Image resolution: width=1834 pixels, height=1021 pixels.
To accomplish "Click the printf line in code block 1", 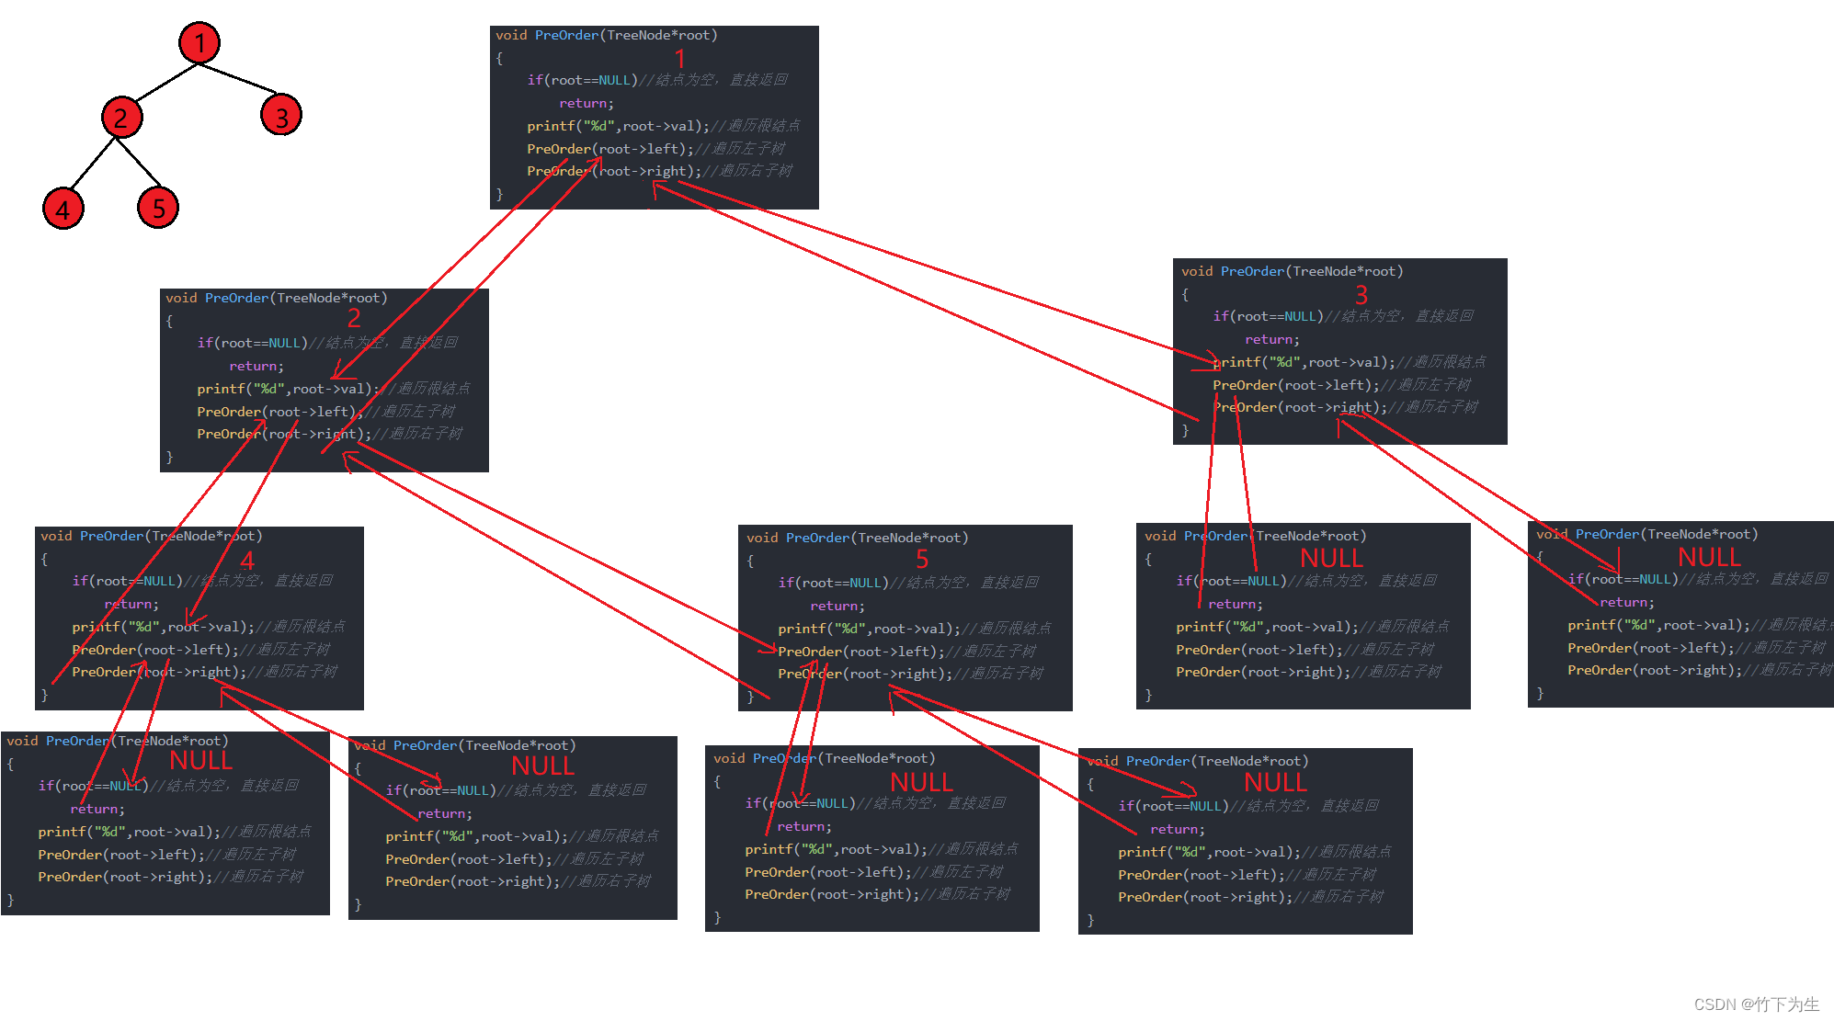I will pos(664,126).
